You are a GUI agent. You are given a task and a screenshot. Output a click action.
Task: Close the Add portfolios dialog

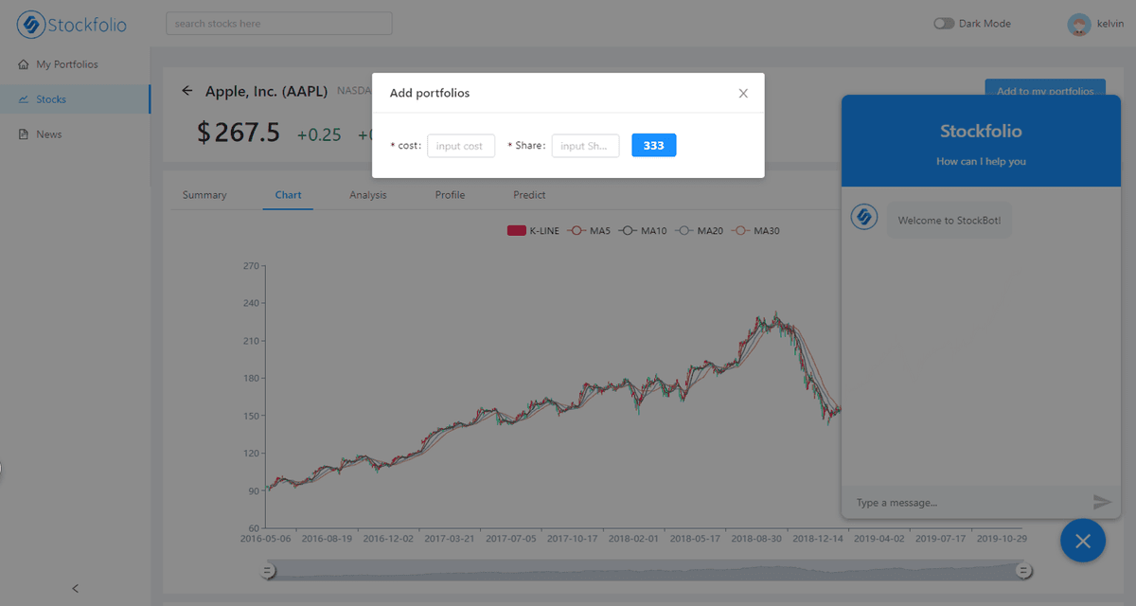(743, 93)
